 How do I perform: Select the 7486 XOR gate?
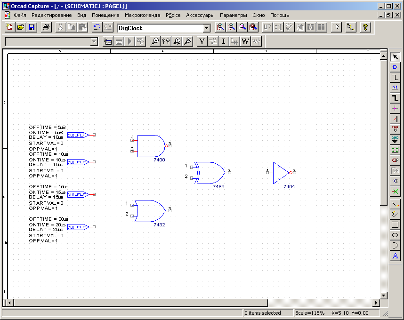pyautogui.click(x=210, y=173)
